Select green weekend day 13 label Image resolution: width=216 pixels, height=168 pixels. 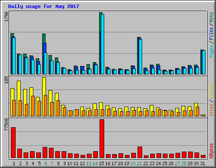89,163
